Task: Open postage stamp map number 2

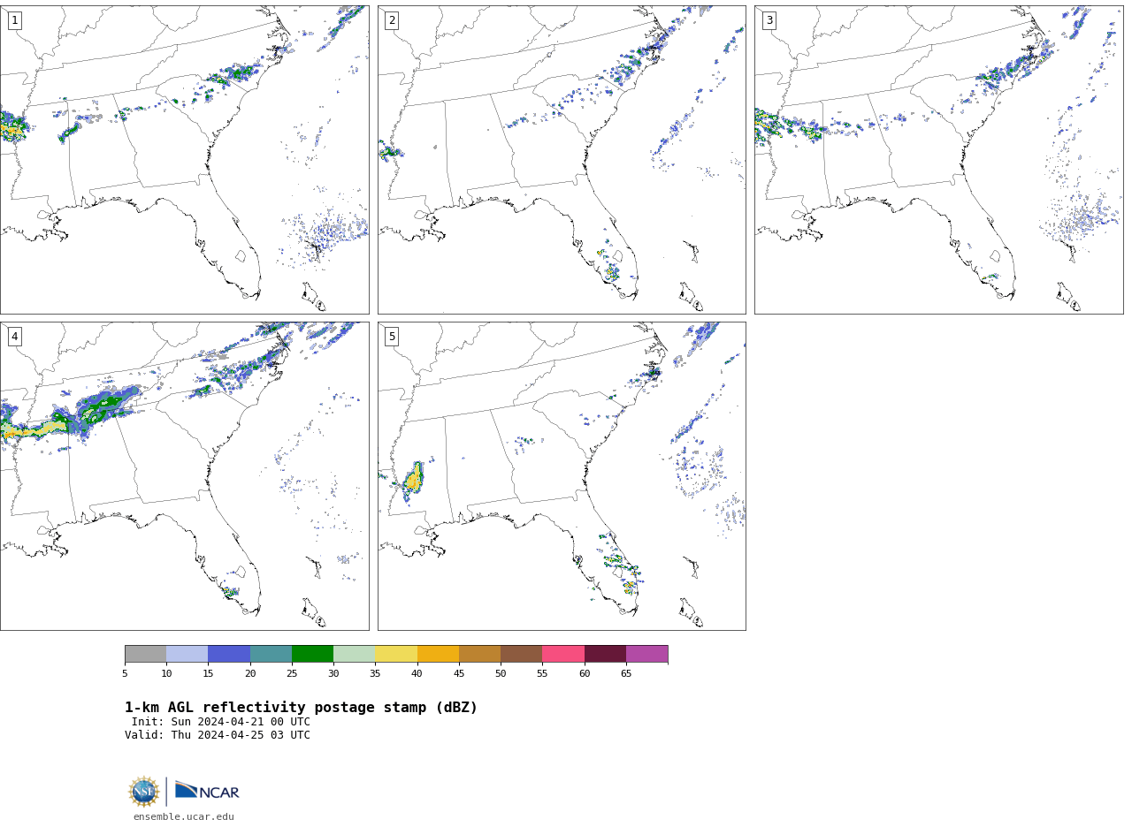Action: (x=562, y=160)
